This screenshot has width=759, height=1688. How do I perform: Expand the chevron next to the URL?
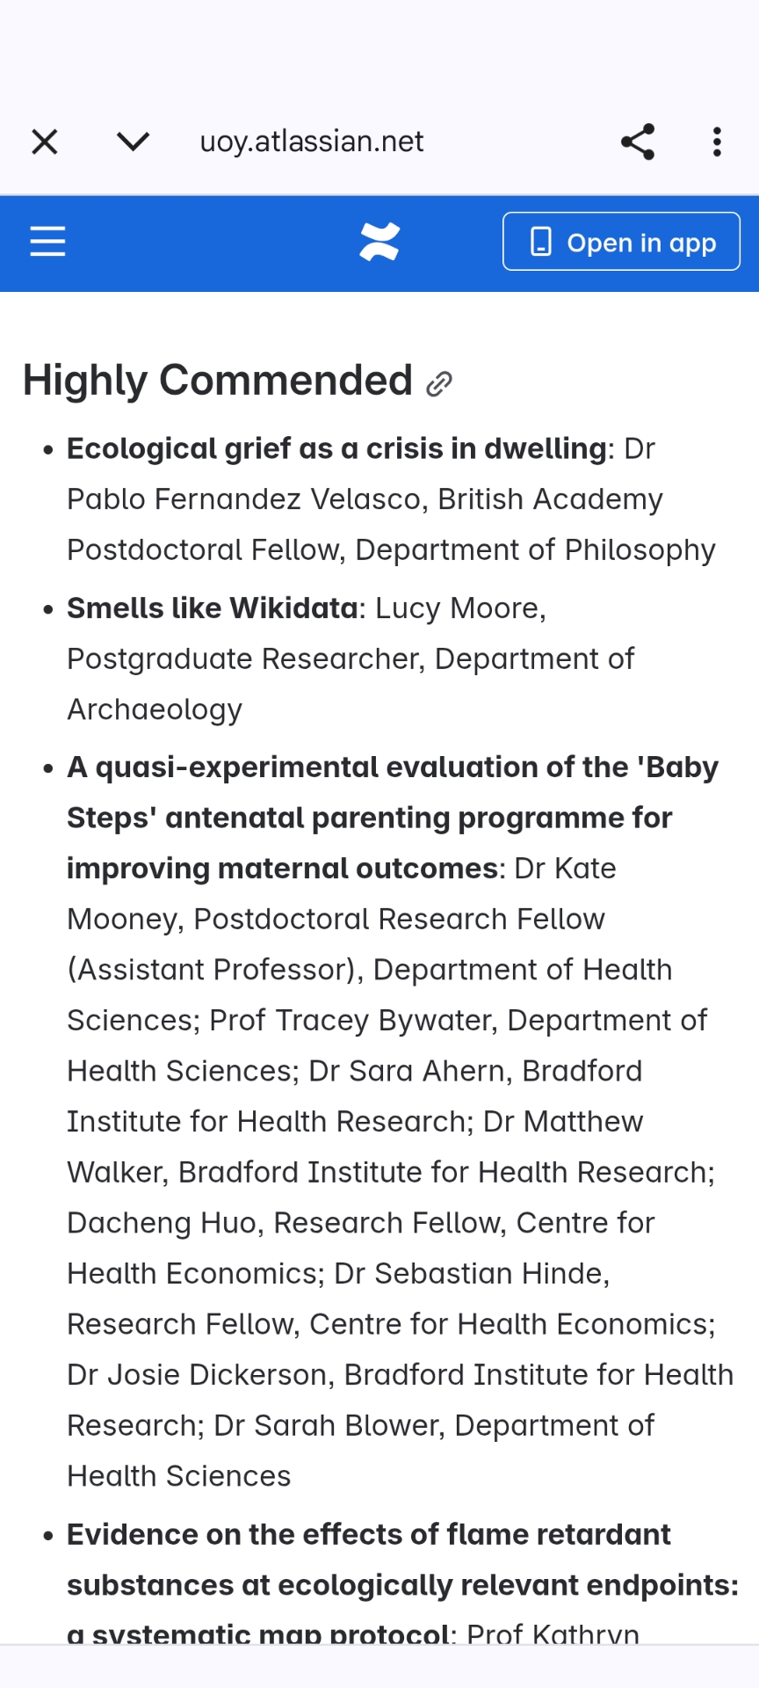[x=133, y=142]
